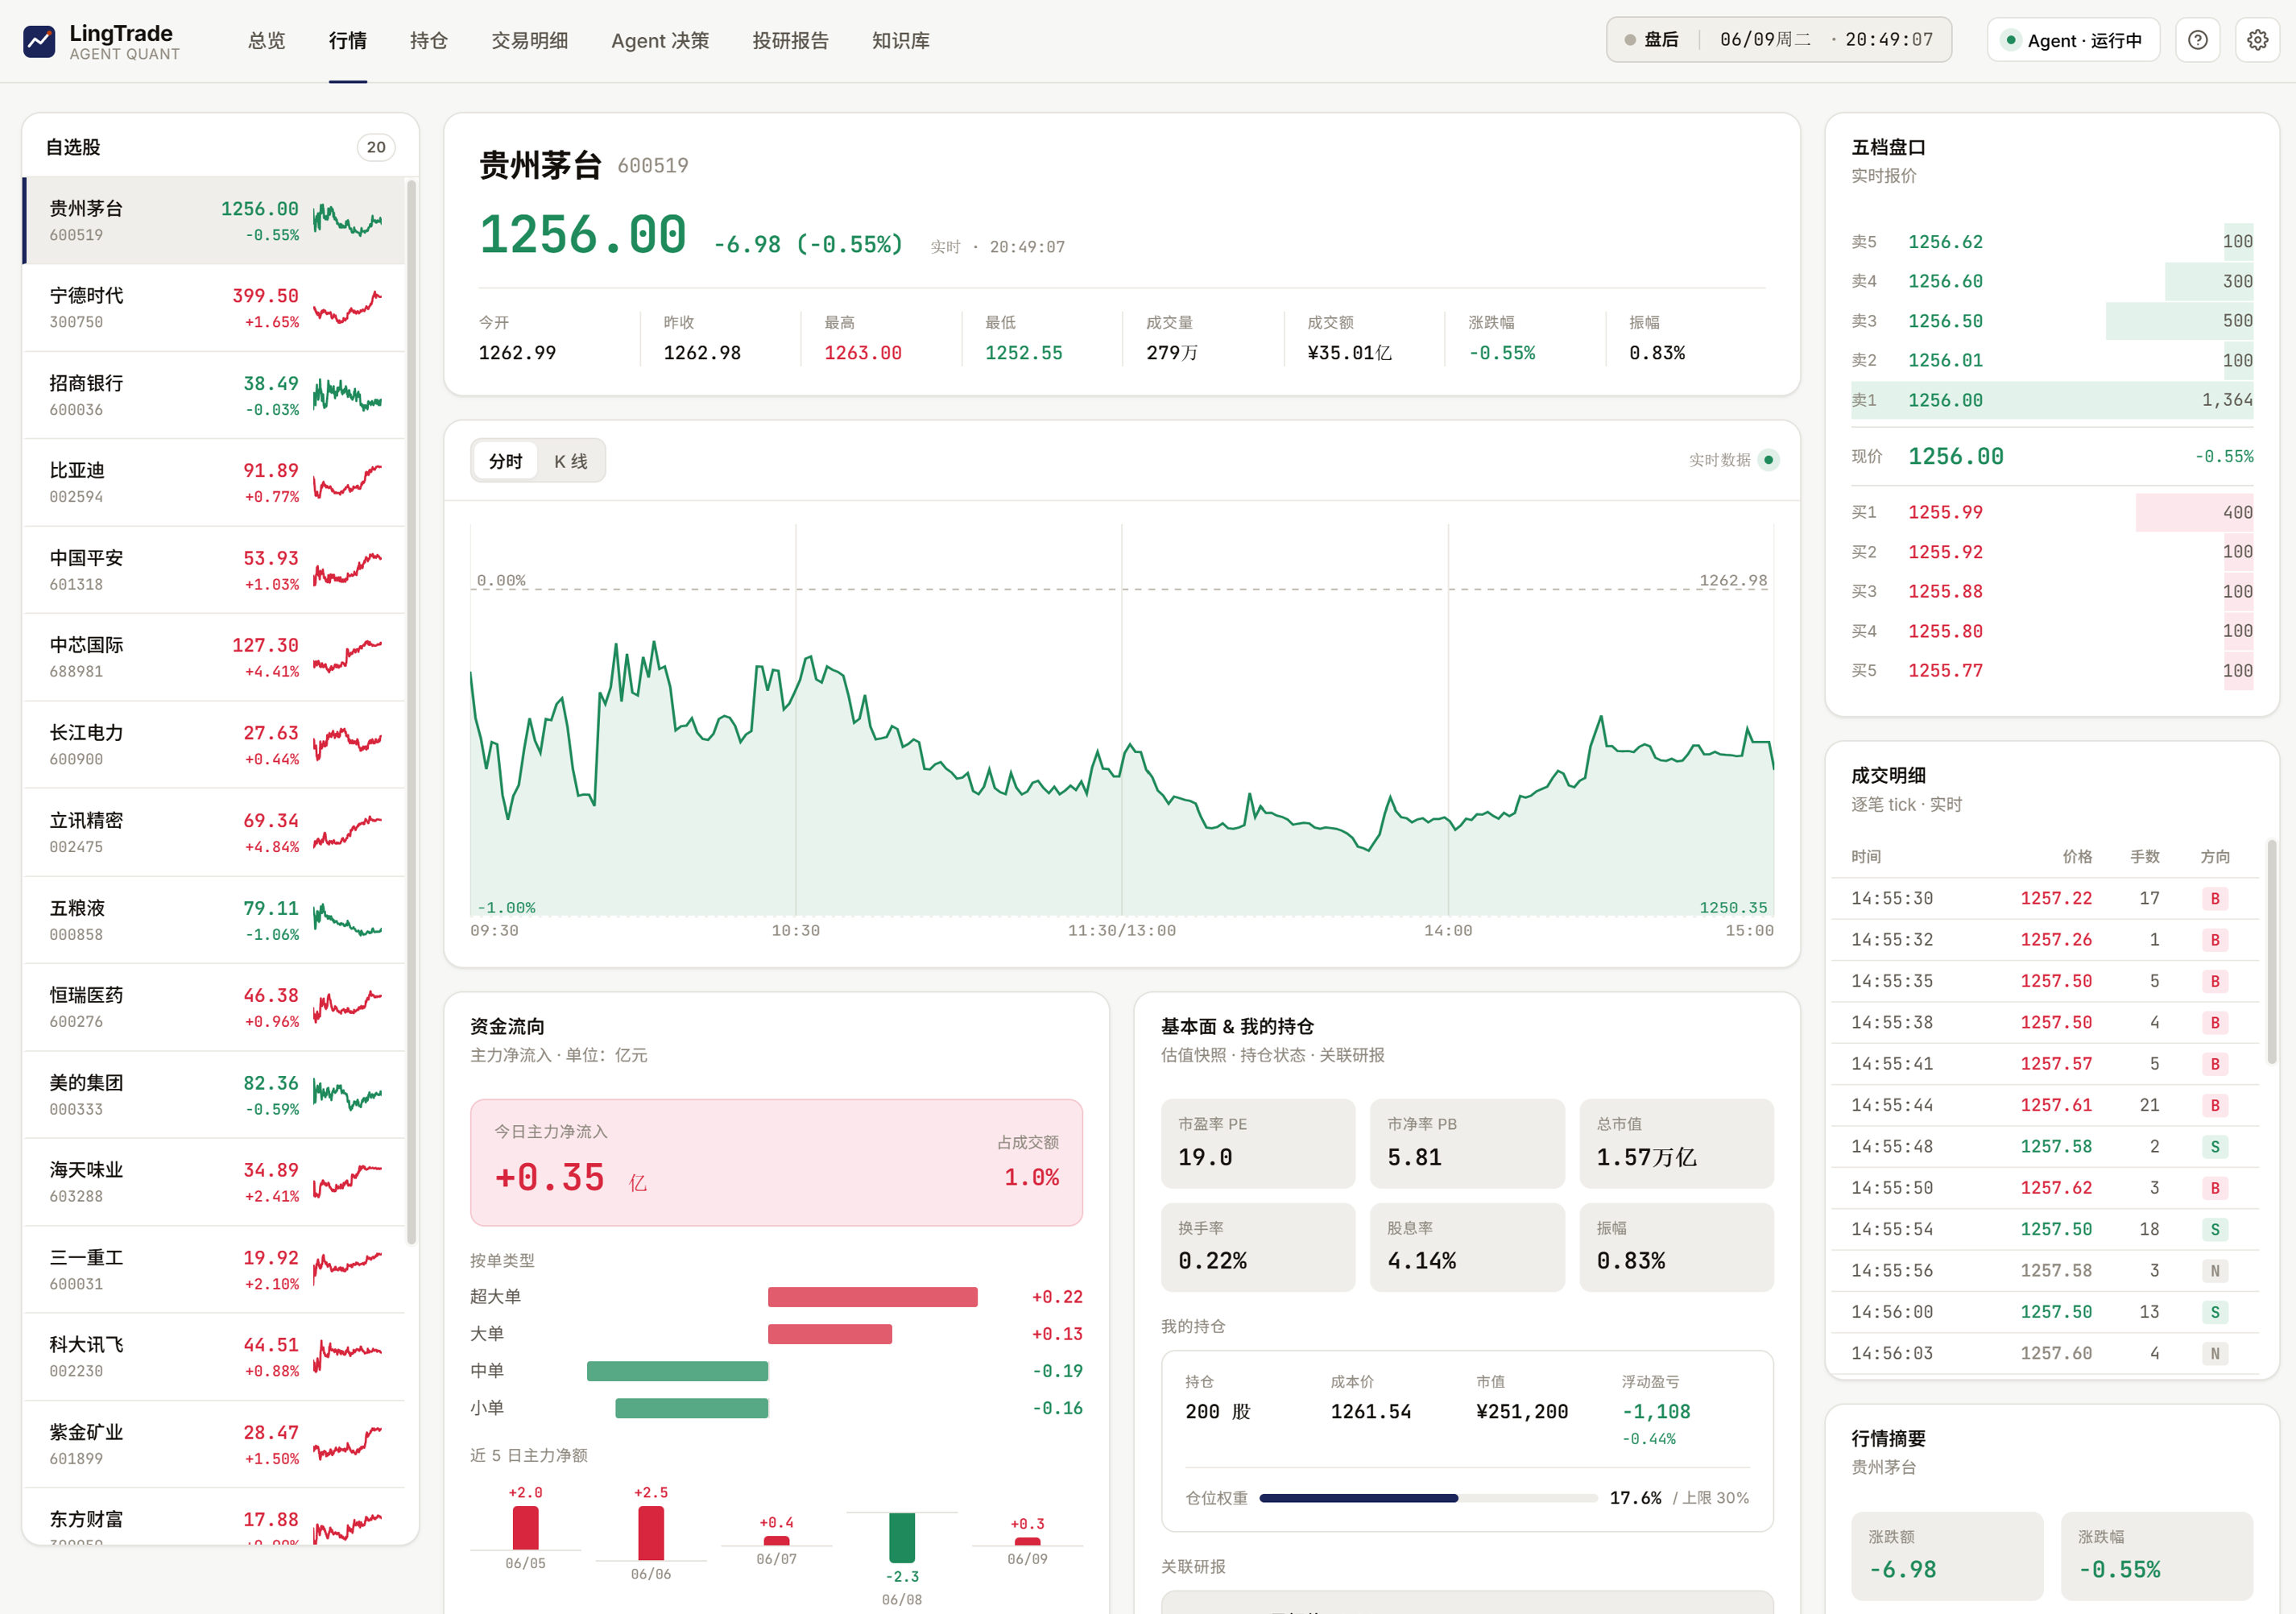Open the help question-mark icon
Screen dimensions: 2296x1614
pyautogui.click(x=2197, y=40)
